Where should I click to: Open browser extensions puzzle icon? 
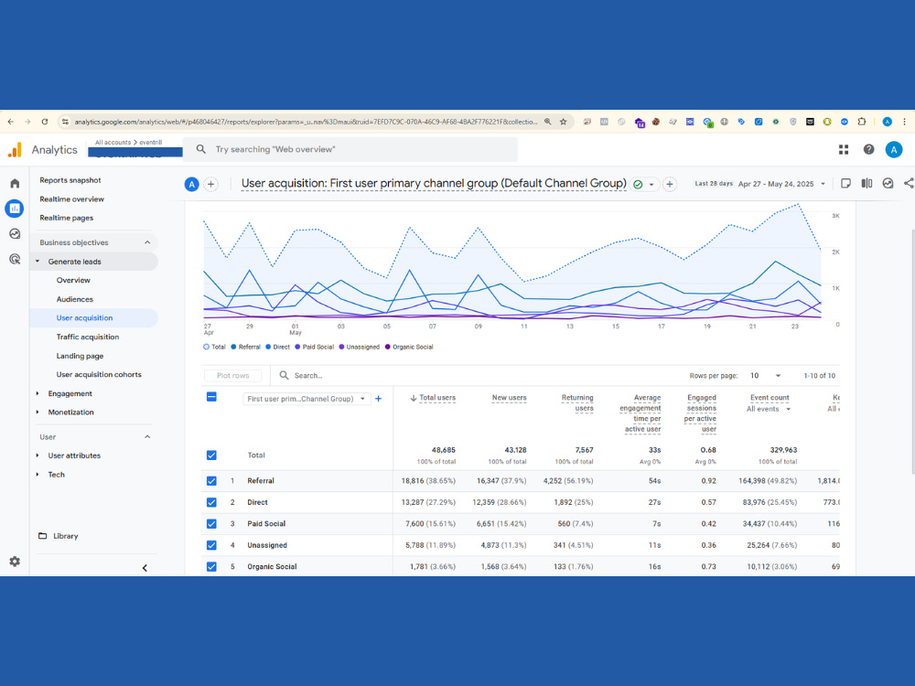click(862, 122)
